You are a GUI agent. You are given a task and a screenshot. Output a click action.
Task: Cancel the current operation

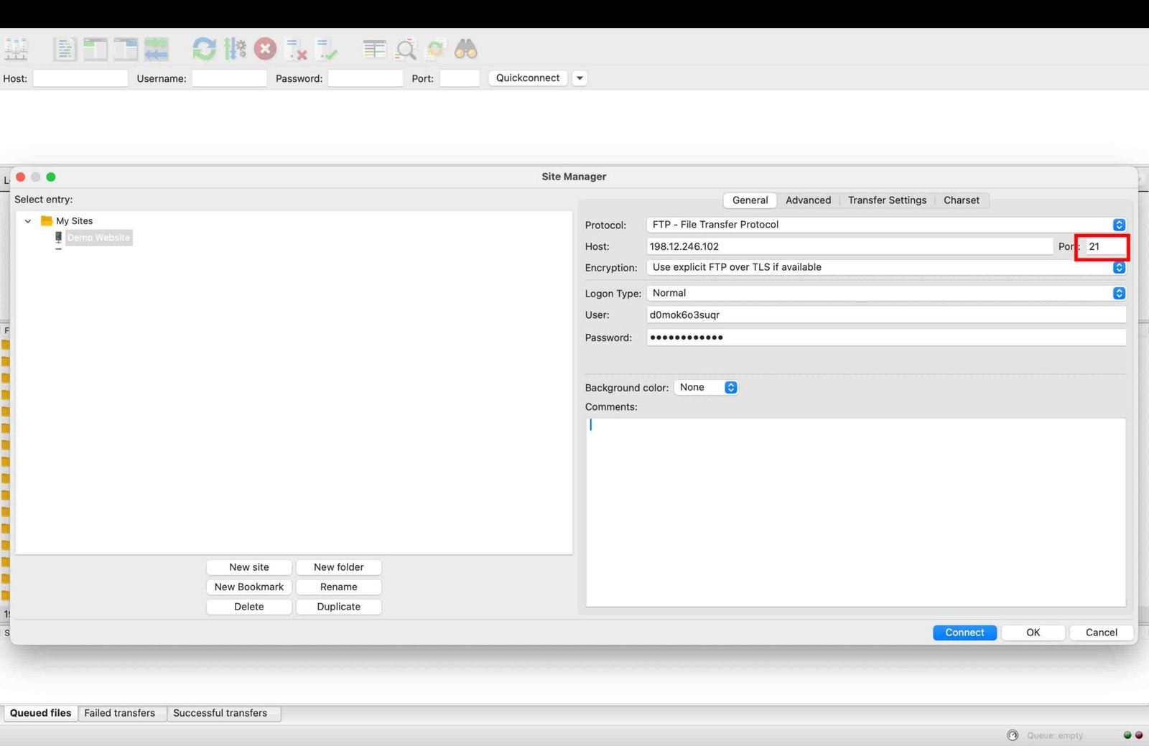point(266,49)
